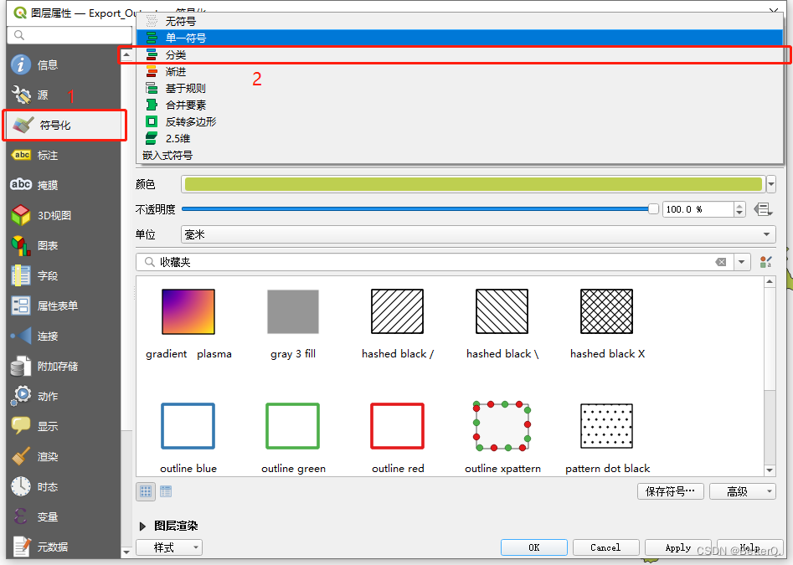Select the hashed black \ symbol
The width and height of the screenshot is (793, 565).
coord(502,323)
